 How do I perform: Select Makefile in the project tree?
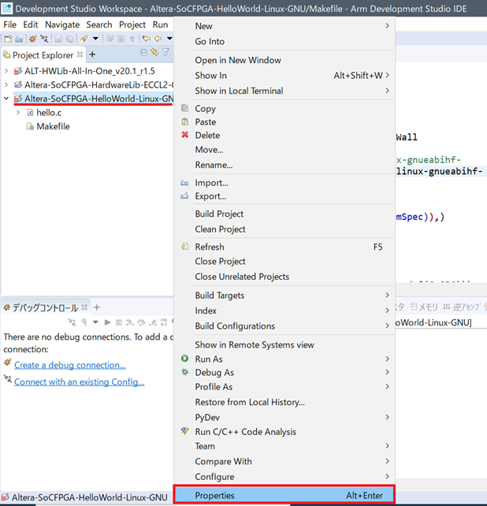click(53, 126)
